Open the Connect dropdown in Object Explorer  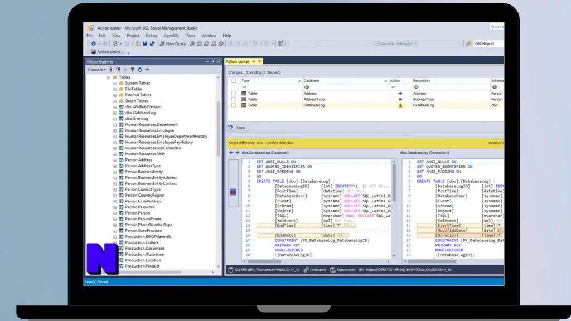(x=96, y=70)
